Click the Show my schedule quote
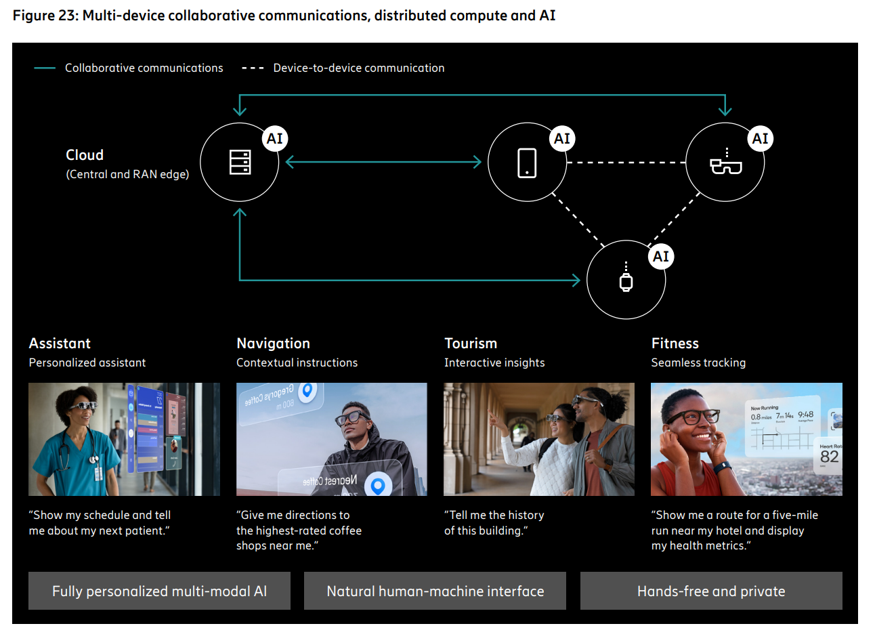 [x=100, y=522]
